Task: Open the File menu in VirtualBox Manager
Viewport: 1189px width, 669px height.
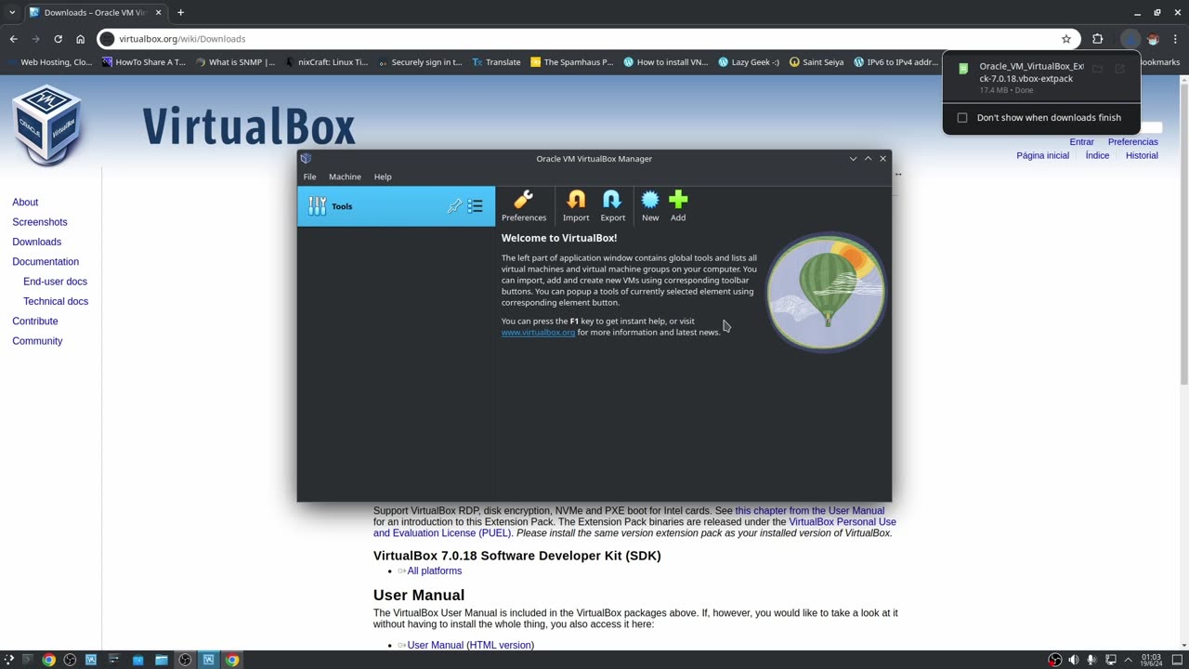Action: [309, 177]
